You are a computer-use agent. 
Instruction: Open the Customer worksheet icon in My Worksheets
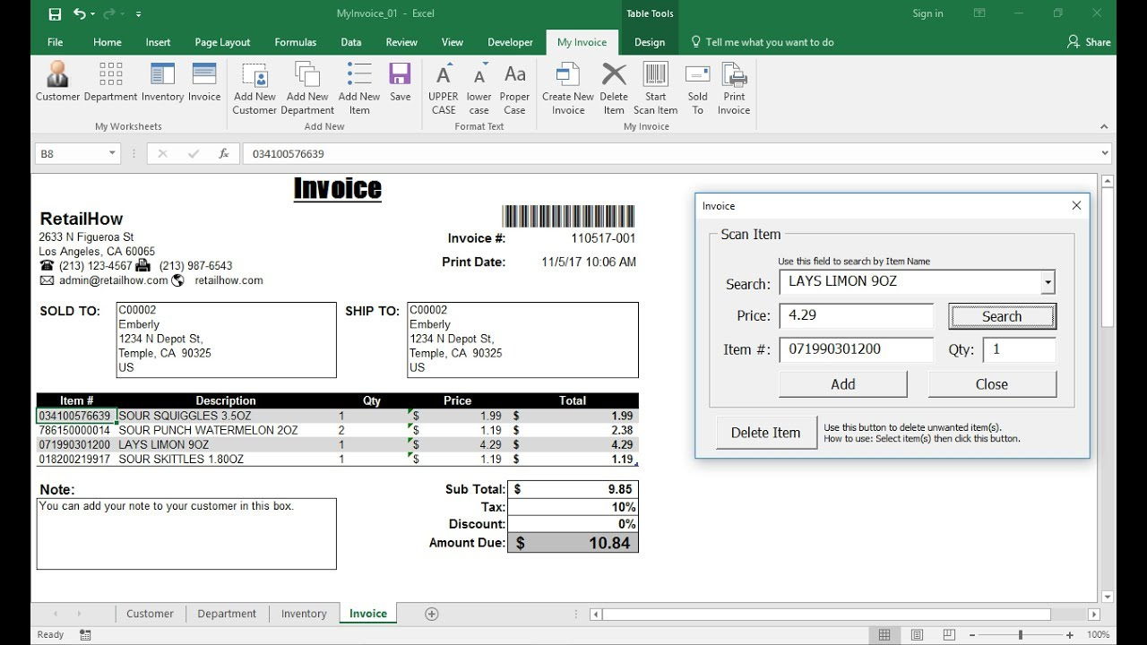(56, 85)
